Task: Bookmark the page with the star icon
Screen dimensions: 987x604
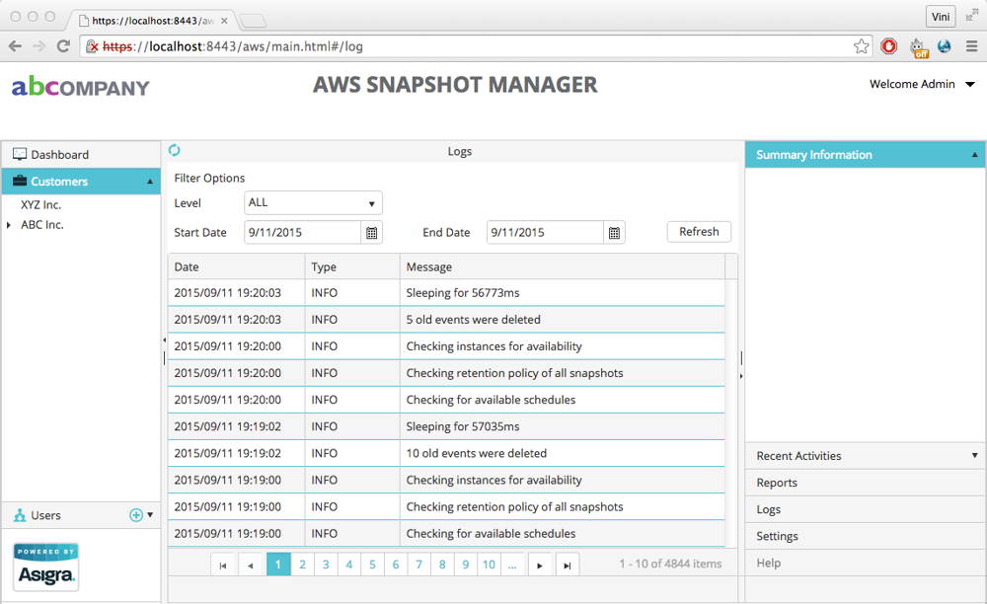Action: pos(861,45)
